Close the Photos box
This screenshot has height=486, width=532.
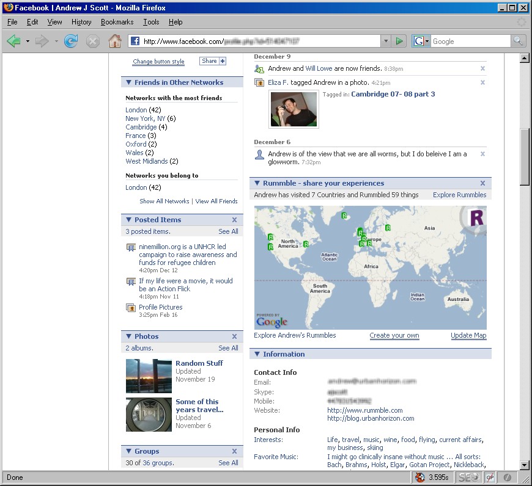(234, 336)
